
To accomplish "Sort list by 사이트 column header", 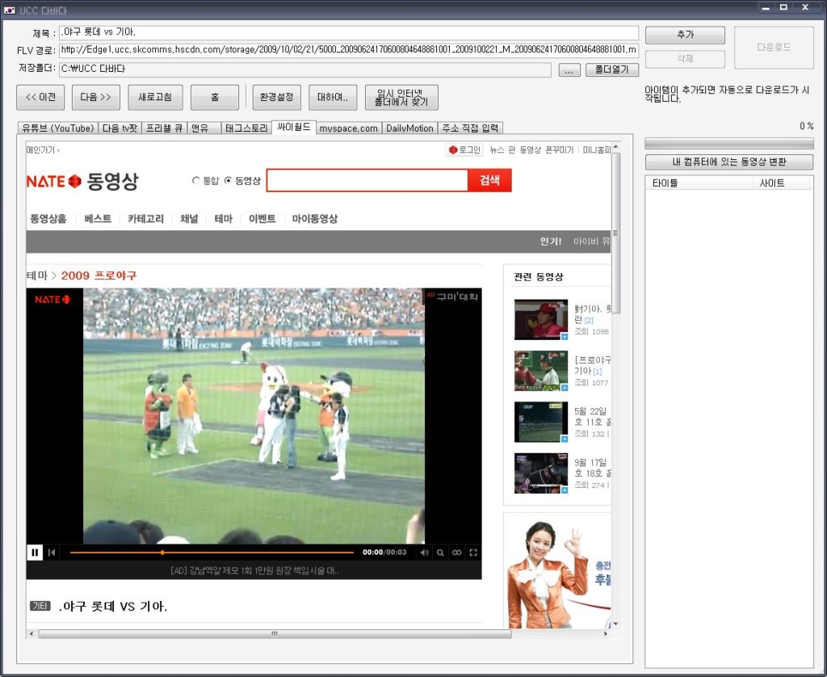I will 782,183.
